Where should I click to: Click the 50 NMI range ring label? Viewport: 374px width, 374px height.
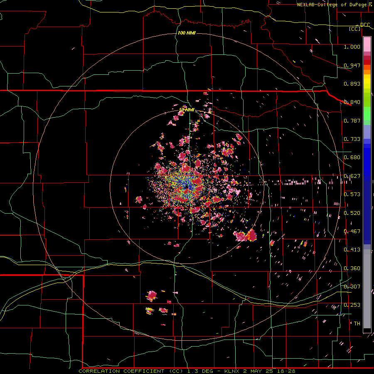tap(187, 110)
